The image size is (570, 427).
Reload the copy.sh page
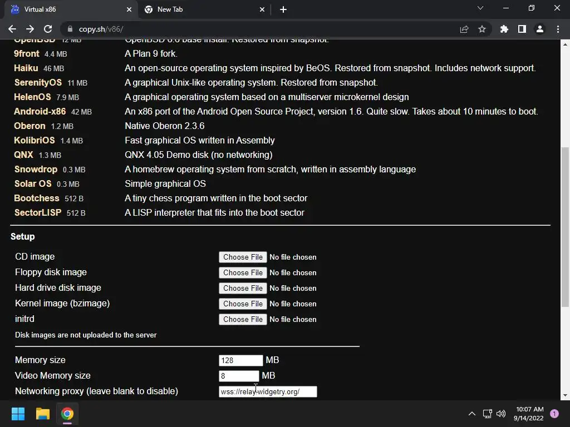click(x=48, y=29)
